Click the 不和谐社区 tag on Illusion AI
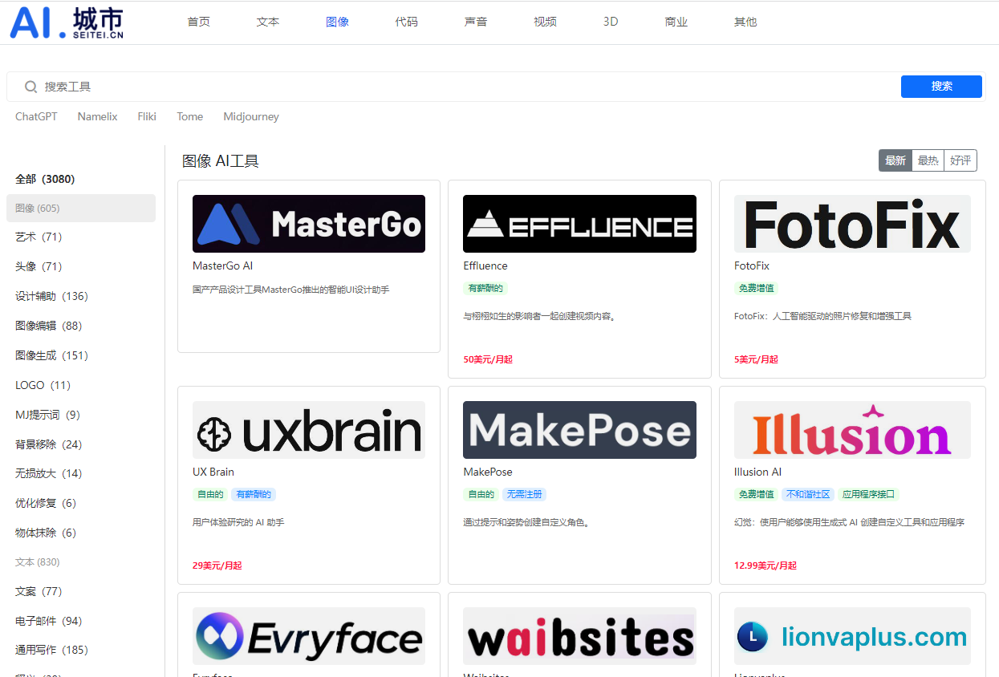The image size is (999, 677). tap(808, 494)
